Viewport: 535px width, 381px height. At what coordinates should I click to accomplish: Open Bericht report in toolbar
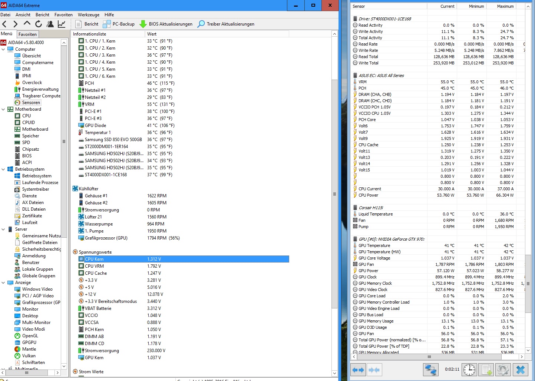point(87,24)
